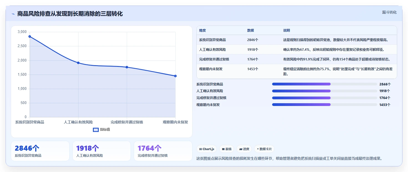This screenshot has width=408, height=172.
Task: Toggle the 指标值 legend item
Action: coord(102,130)
